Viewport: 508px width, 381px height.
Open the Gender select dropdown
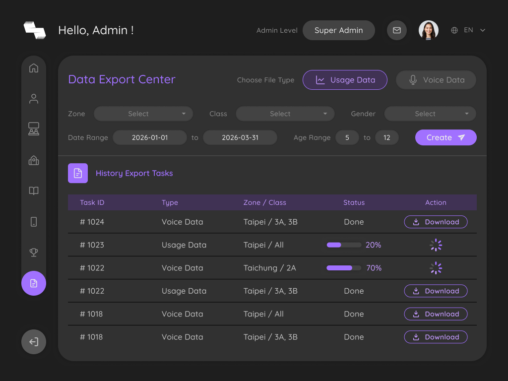coord(430,114)
